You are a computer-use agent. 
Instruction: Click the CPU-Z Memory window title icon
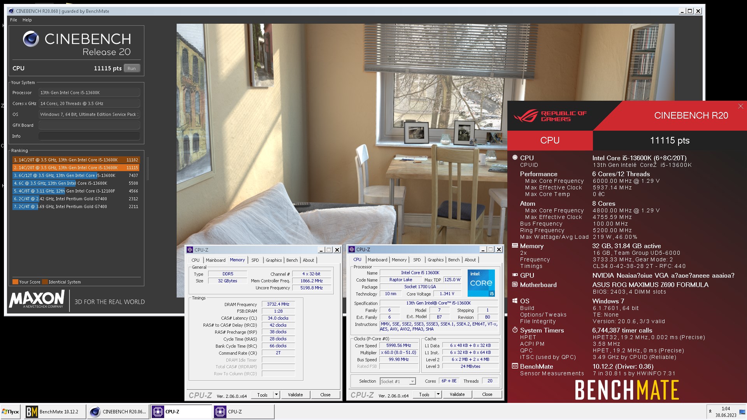click(190, 250)
